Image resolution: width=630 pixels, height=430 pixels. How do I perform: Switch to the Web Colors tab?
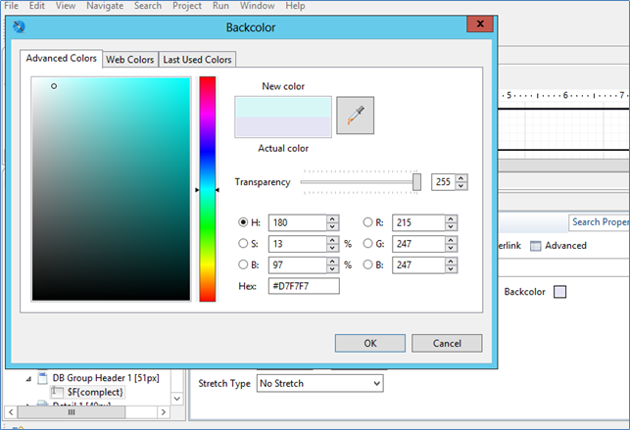click(x=129, y=60)
